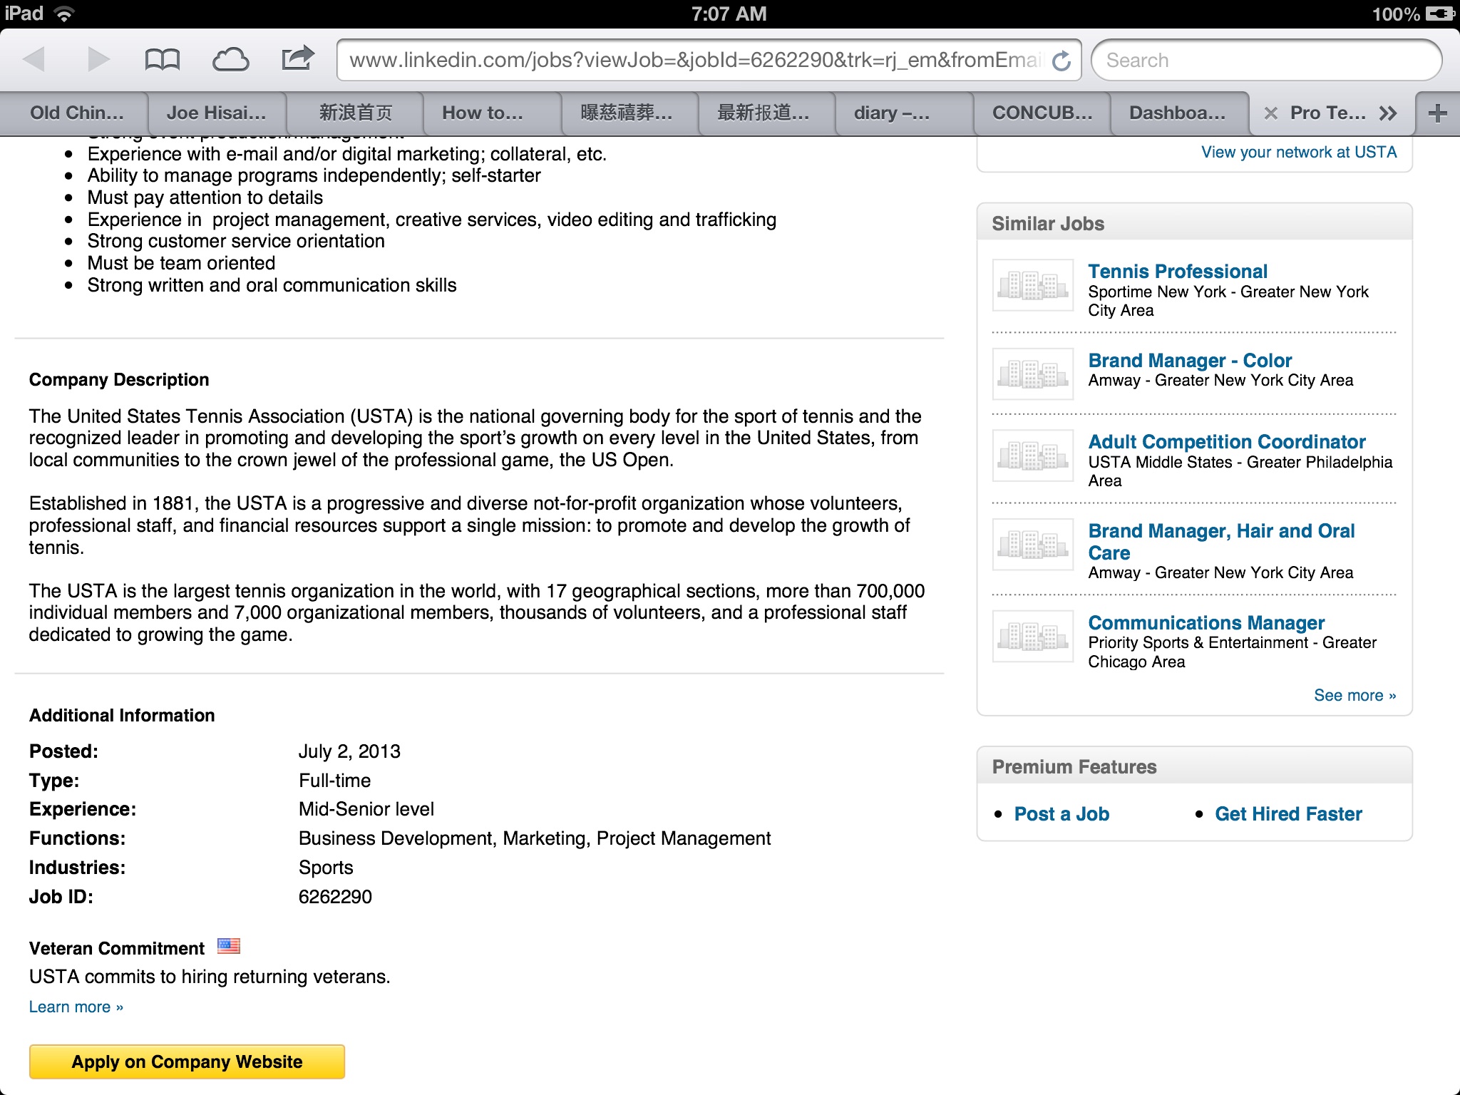Click Communications Manager company logo thumbnail
The width and height of the screenshot is (1460, 1095).
click(x=1032, y=637)
